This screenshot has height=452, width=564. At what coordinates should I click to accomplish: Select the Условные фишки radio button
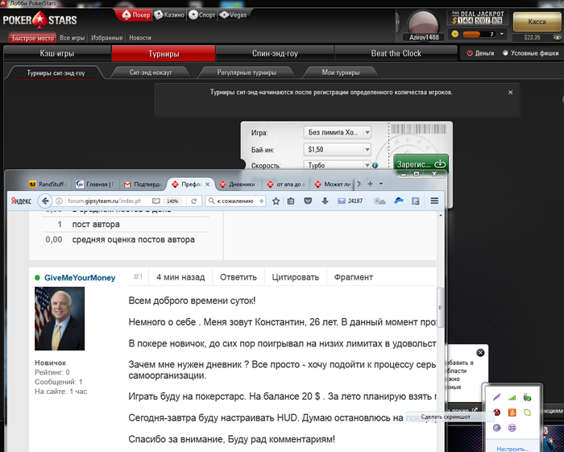tap(505, 53)
